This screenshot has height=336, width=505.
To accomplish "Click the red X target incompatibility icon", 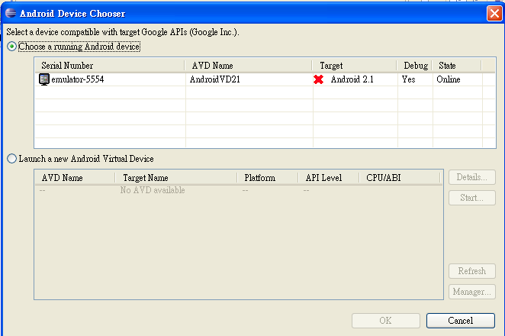I will [319, 79].
